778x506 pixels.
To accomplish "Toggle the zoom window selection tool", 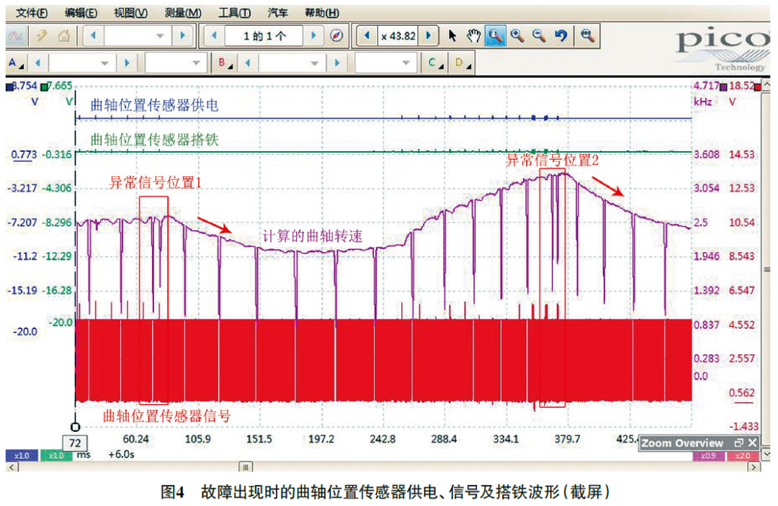I will tap(495, 36).
